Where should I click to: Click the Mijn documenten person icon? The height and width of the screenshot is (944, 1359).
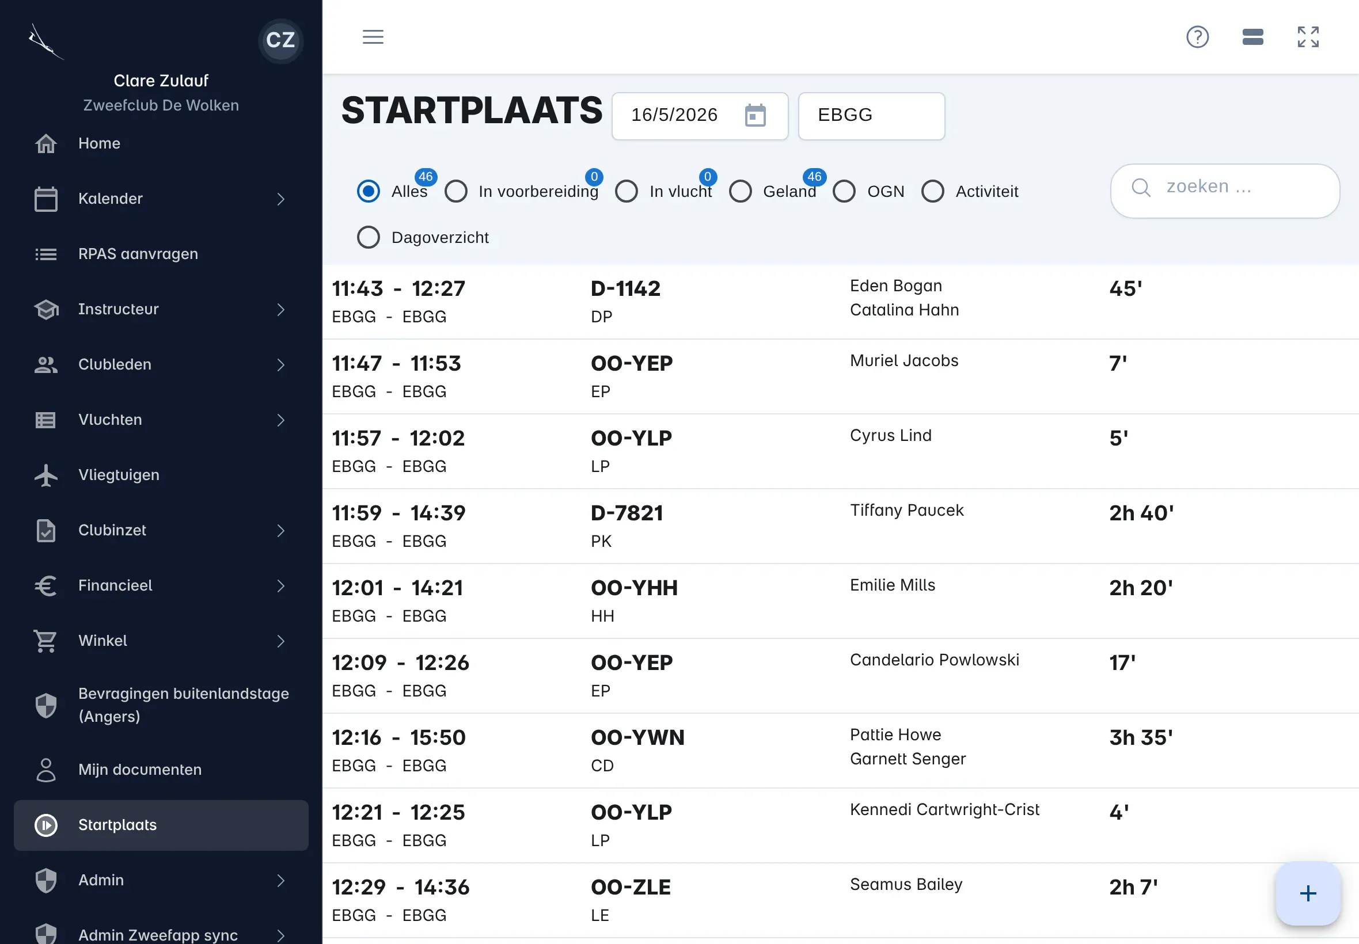(x=45, y=770)
